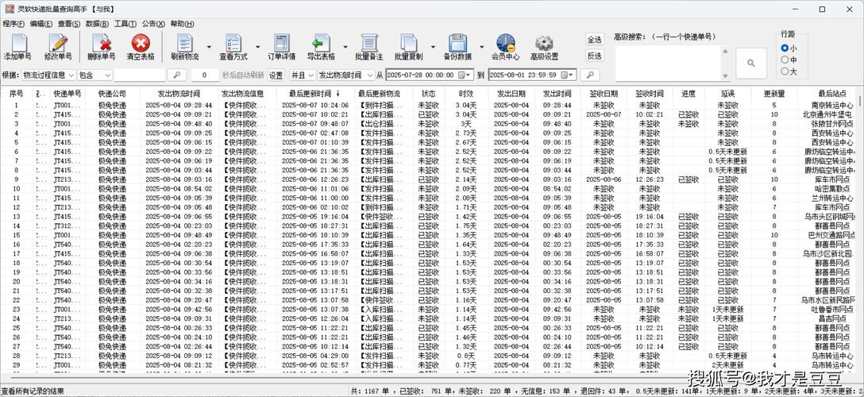Select the 小 row spacing option

click(785, 48)
